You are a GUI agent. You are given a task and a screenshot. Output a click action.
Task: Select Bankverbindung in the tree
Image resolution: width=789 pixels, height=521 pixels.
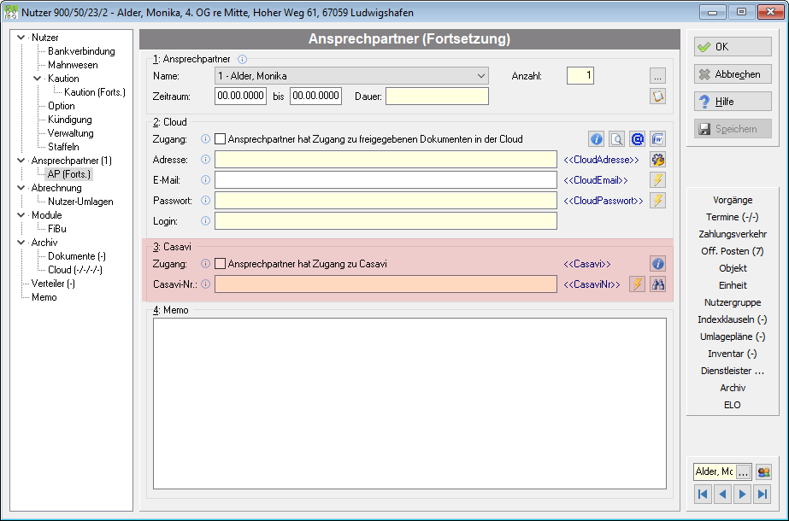pos(81,51)
